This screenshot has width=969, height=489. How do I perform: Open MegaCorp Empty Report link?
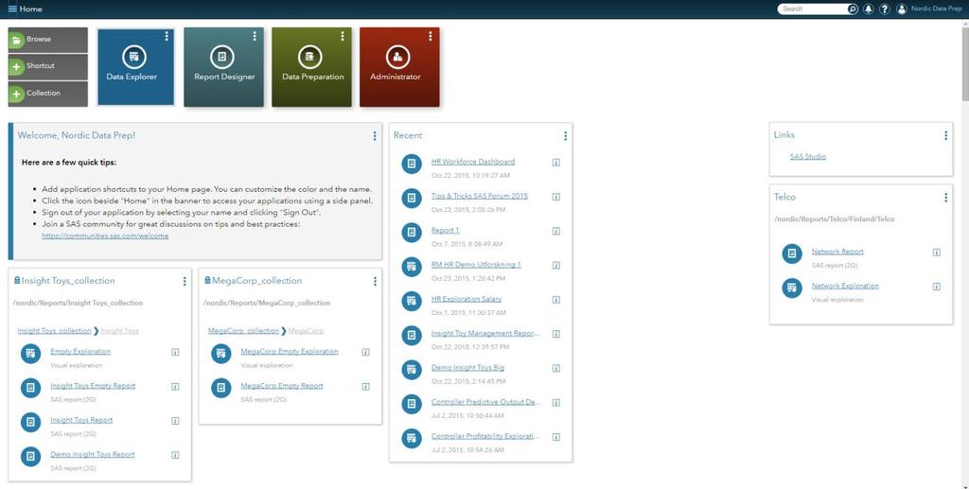282,386
